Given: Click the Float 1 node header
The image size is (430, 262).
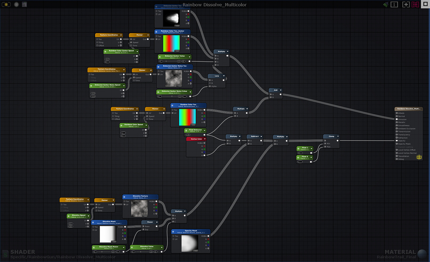Looking at the screenshot, I should 305,148.
